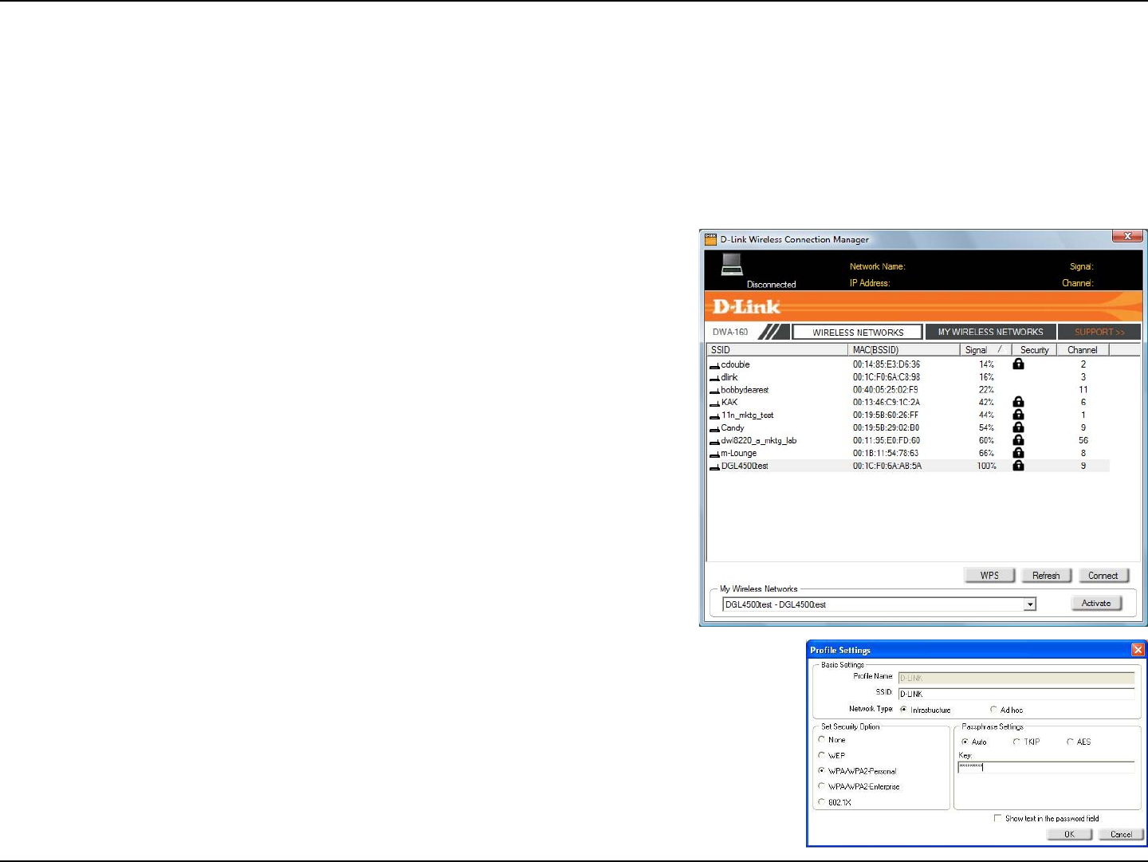Click the network icon beside dwl8220_a_mktg_lab
Screen dimensions: 1148x862
tap(714, 441)
